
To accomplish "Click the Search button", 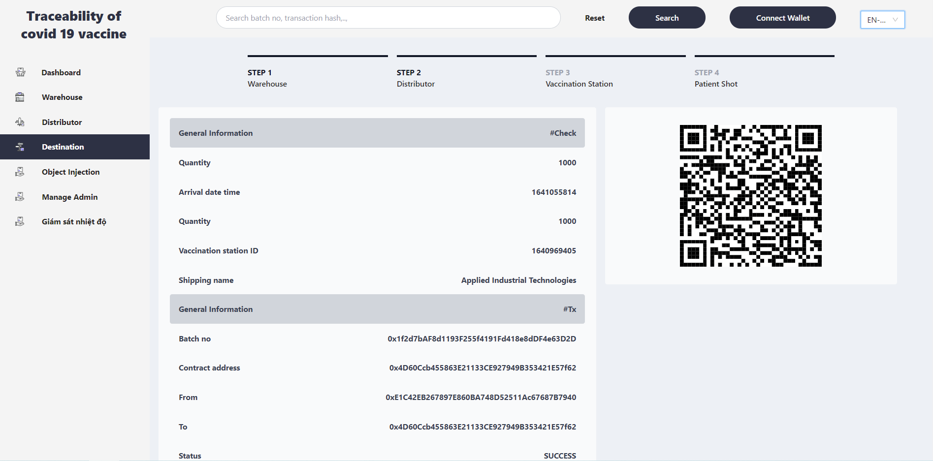I will click(x=667, y=18).
